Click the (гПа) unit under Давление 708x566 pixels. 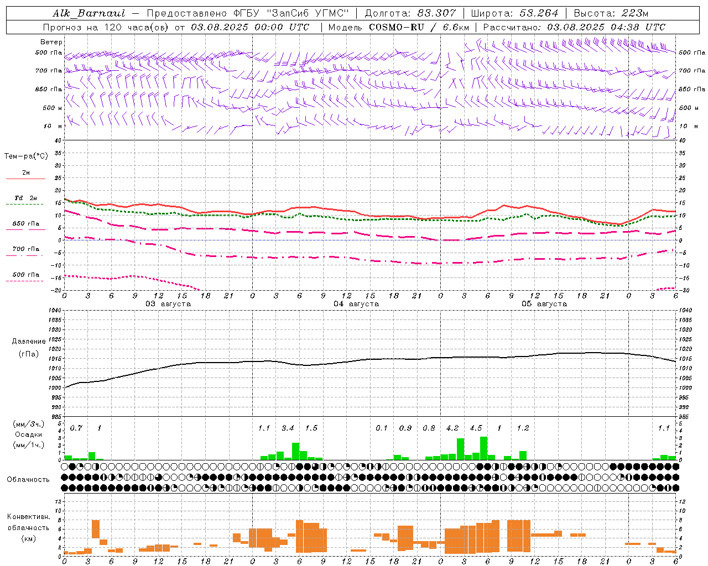[29, 354]
